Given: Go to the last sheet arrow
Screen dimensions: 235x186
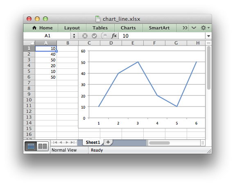Looking at the screenshot, I should pos(72,142).
